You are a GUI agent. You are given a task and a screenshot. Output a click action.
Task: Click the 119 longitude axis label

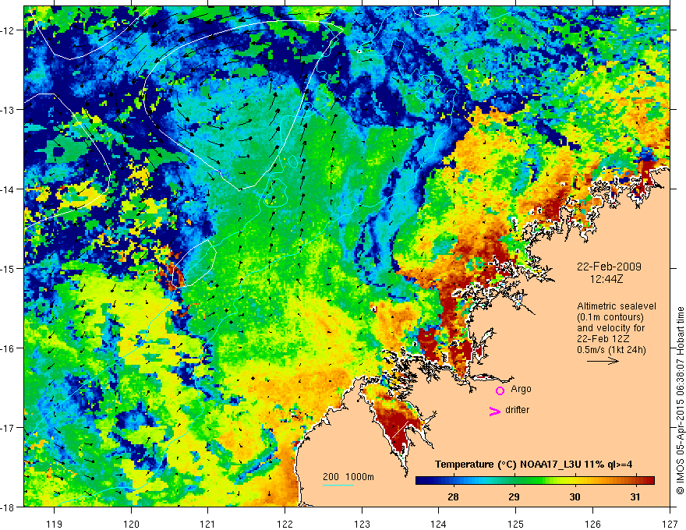coord(55,524)
